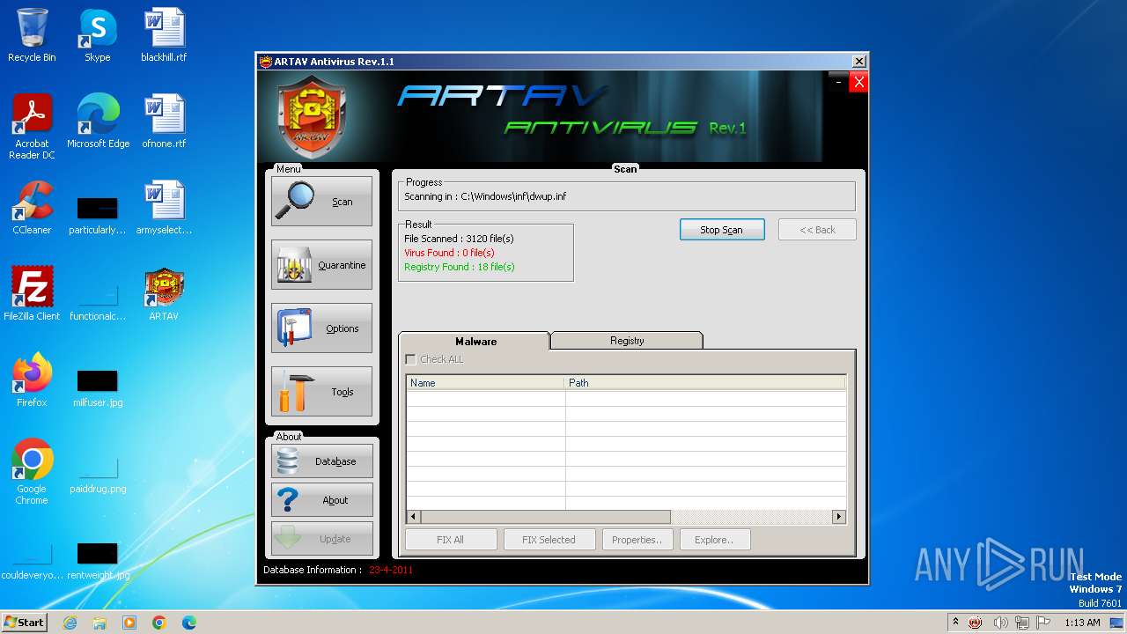1127x634 pixels.
Task: Select the ARTAV desktop shortcut
Action: pos(164,294)
